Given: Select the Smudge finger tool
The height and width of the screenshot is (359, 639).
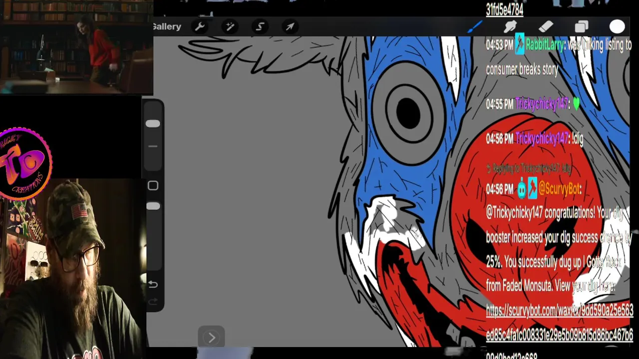Looking at the screenshot, I should 510,26.
